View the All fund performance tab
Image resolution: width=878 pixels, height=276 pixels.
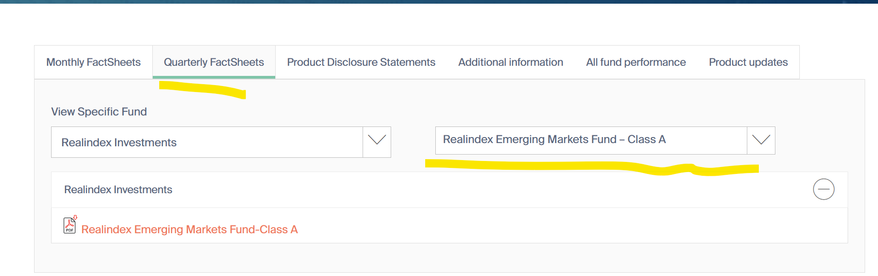point(635,62)
